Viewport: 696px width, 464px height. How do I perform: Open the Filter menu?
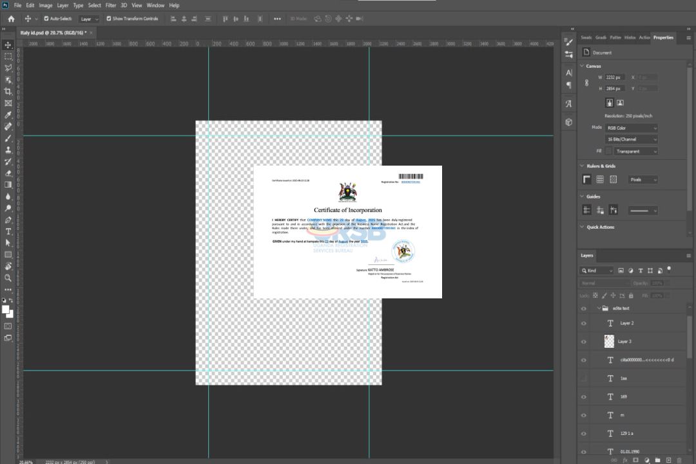(x=111, y=5)
